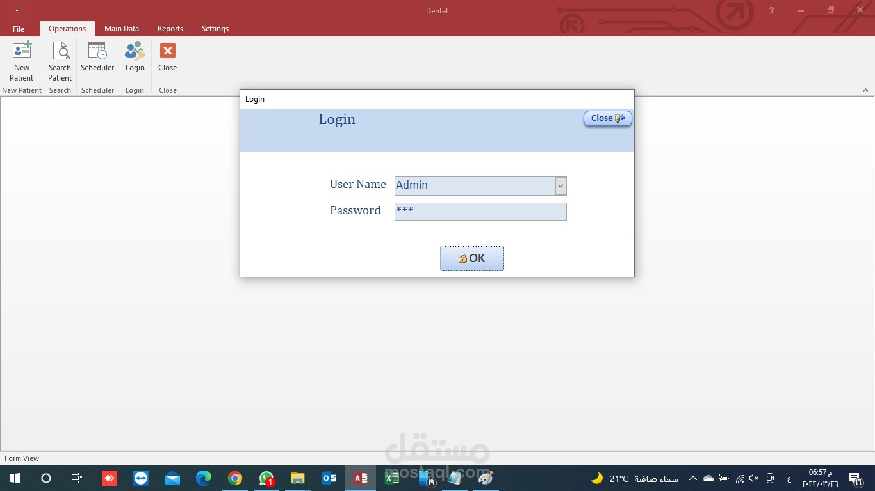This screenshot has height=491, width=875.
Task: Switch to Access app on taskbar
Action: tap(361, 478)
